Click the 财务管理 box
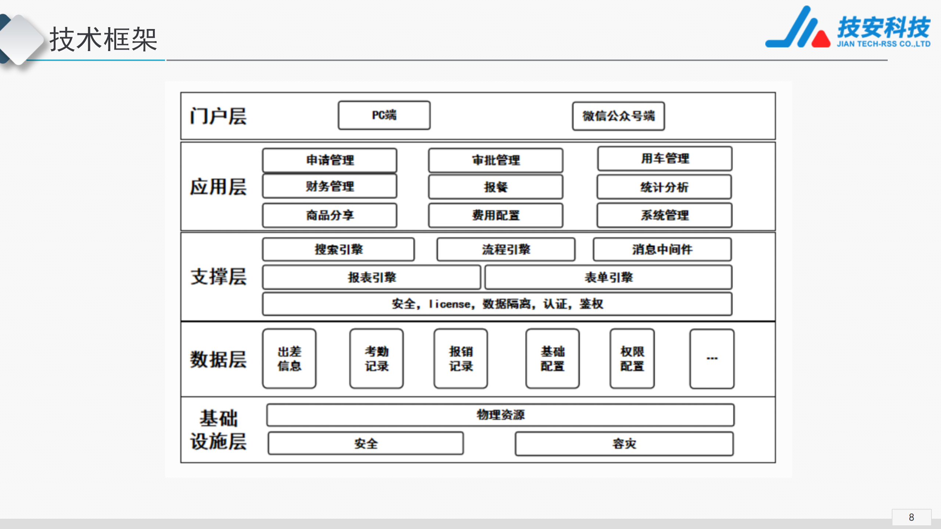The height and width of the screenshot is (529, 941). point(330,186)
